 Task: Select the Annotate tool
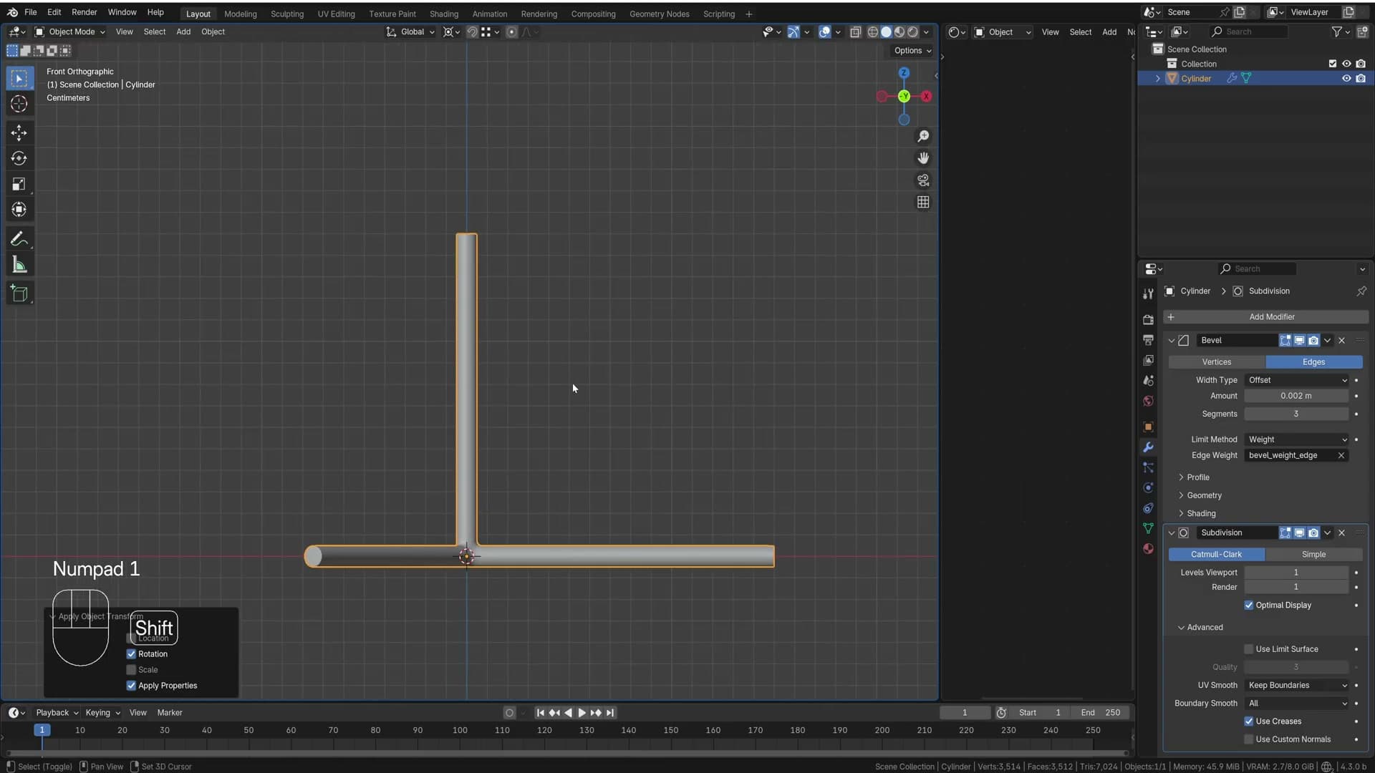(19, 239)
